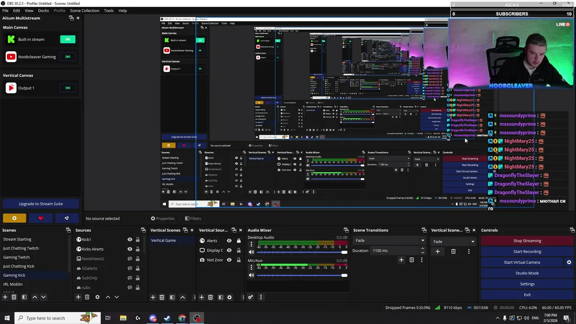Show the NoobNews2 source
The image size is (576, 324).
(130, 259)
